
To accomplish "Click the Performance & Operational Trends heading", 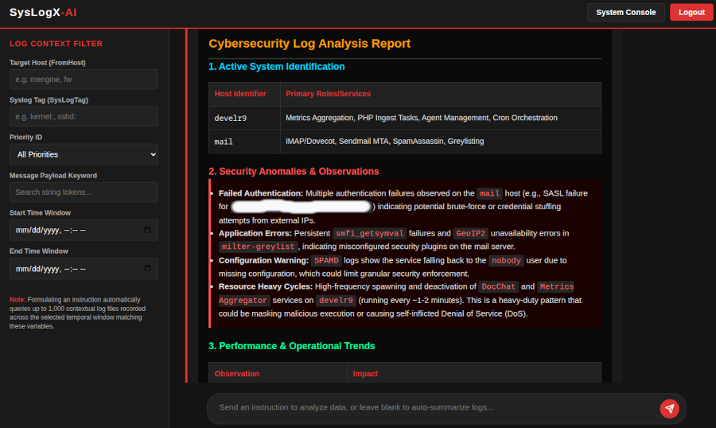I will [x=292, y=346].
